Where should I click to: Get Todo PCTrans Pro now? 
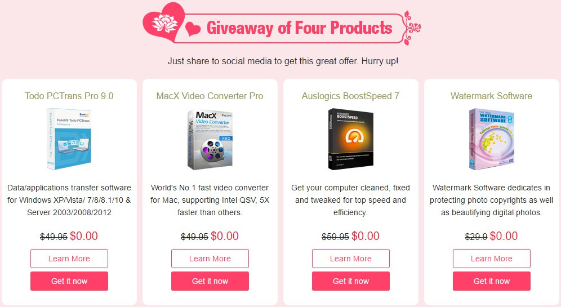[x=69, y=281]
